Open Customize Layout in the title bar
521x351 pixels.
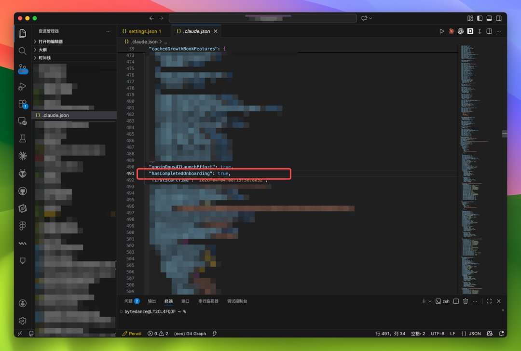(x=470, y=18)
